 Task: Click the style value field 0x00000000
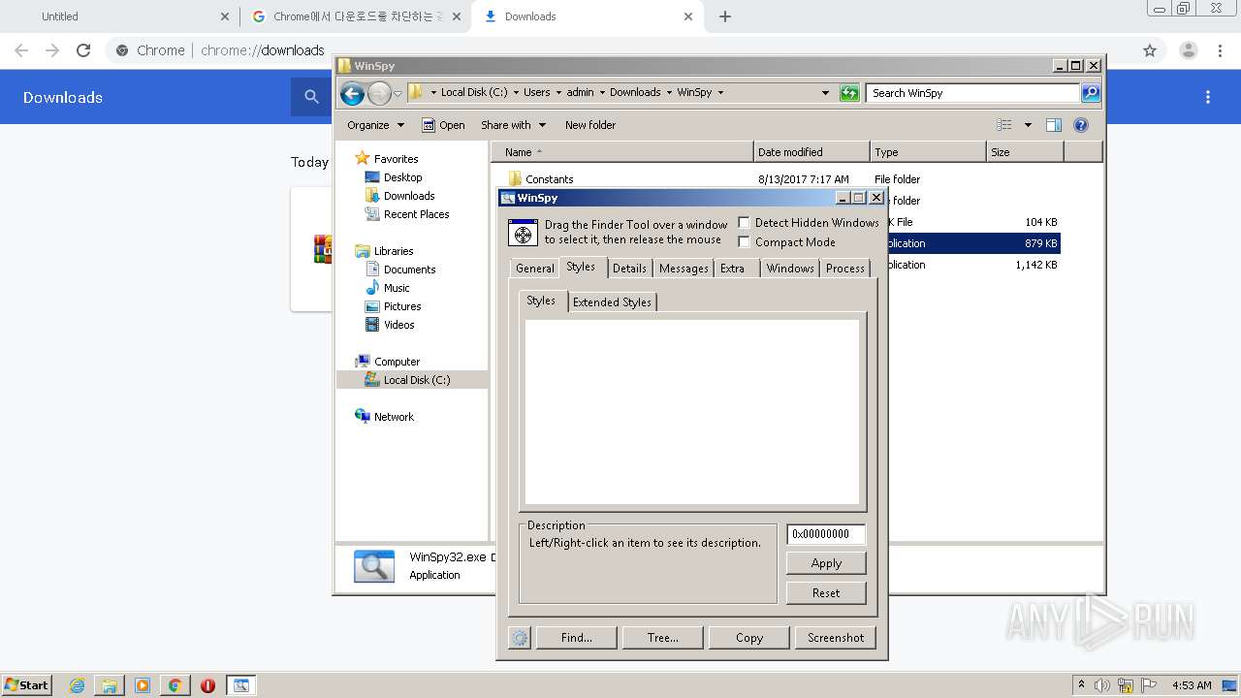coord(826,534)
